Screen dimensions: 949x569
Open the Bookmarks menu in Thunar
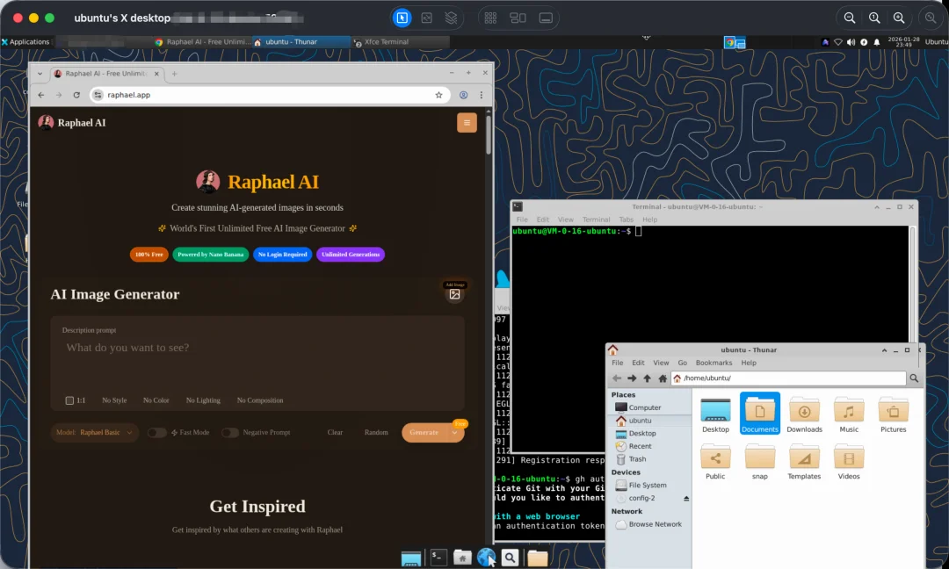pos(714,363)
